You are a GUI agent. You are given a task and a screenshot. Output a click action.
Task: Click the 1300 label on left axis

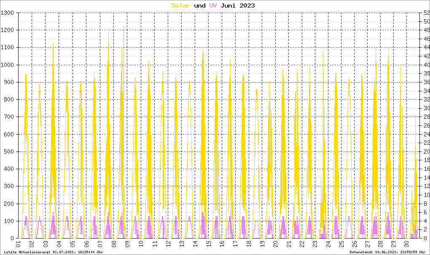click(x=8, y=13)
